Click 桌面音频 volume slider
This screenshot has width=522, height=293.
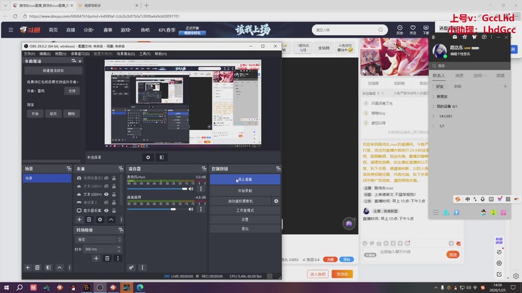157,209
